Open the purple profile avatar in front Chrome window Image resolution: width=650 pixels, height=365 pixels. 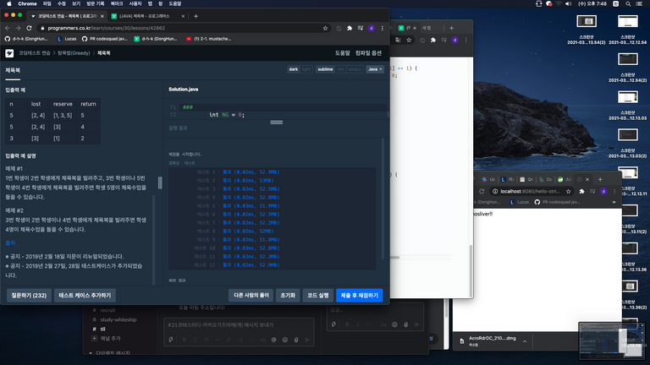tap(372, 28)
